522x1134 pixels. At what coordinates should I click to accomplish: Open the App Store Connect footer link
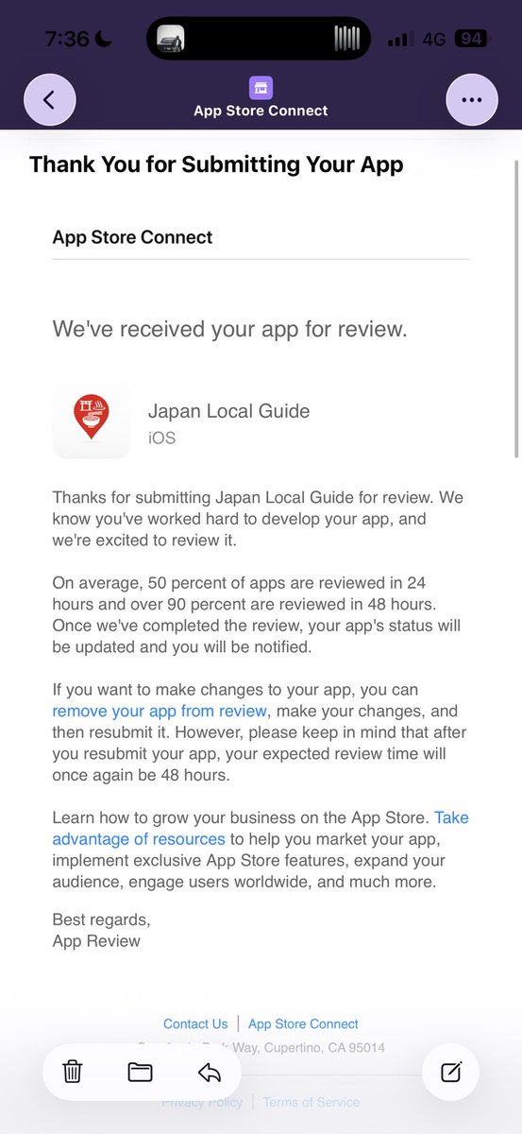[303, 1023]
